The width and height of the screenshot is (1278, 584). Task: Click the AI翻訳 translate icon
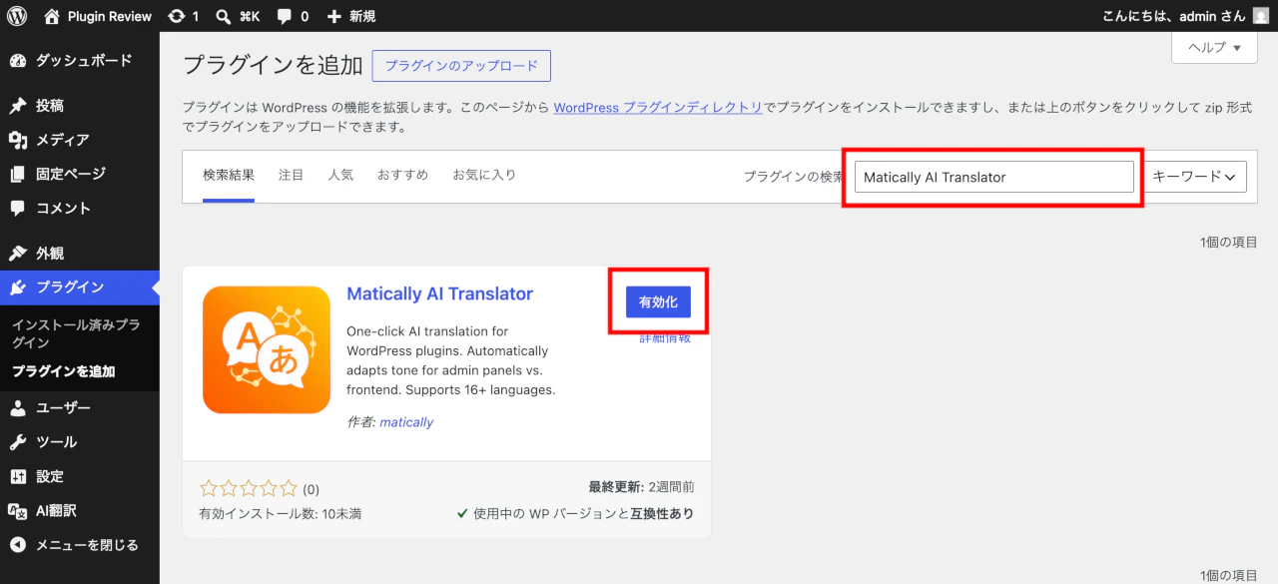(18, 511)
